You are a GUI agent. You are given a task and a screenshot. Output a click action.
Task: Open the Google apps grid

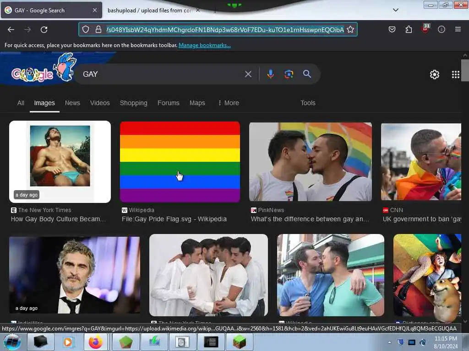pos(455,74)
